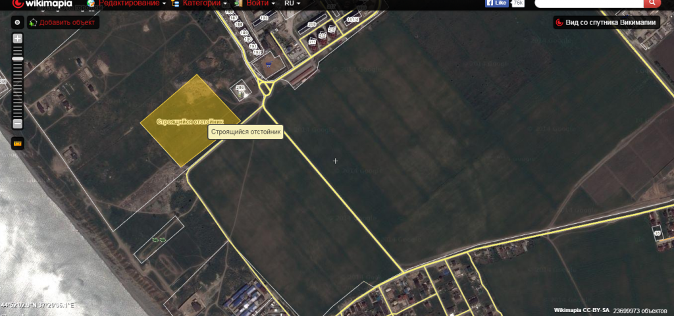Zoom in with the plus button

click(x=18, y=38)
